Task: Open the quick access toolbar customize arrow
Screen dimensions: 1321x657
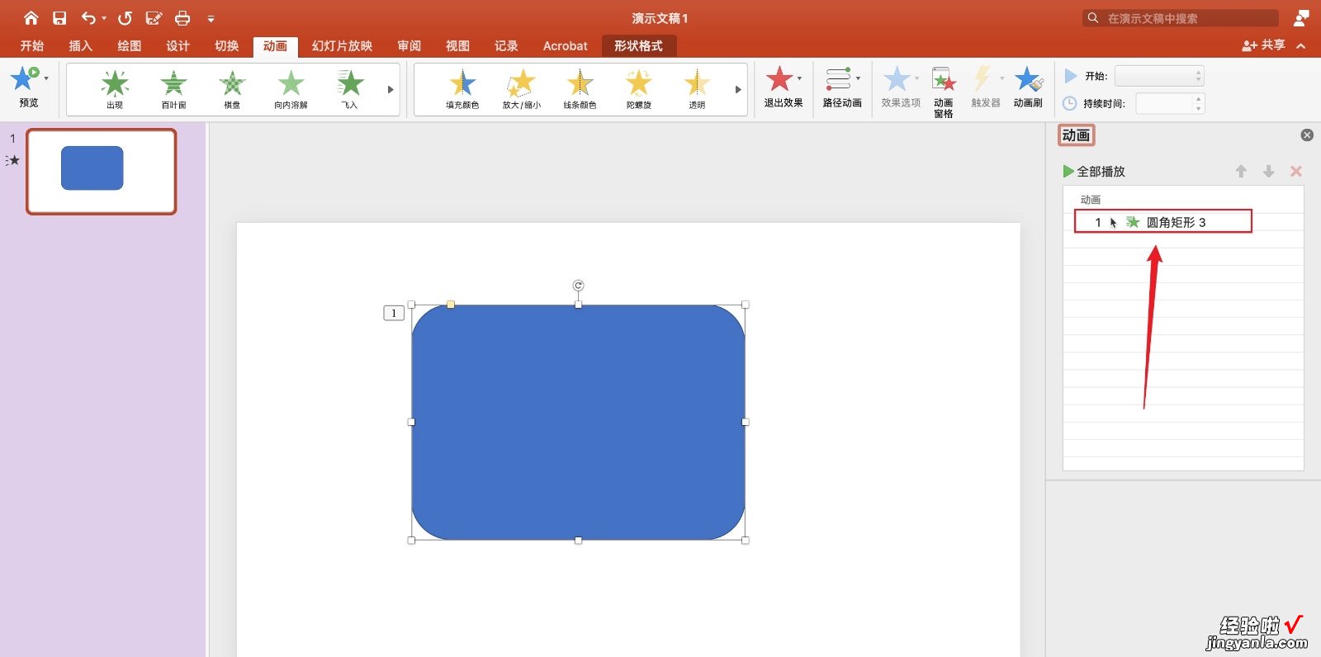Action: (x=211, y=19)
